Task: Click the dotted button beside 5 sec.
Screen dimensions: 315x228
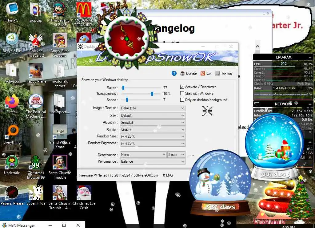Action: coord(191,155)
